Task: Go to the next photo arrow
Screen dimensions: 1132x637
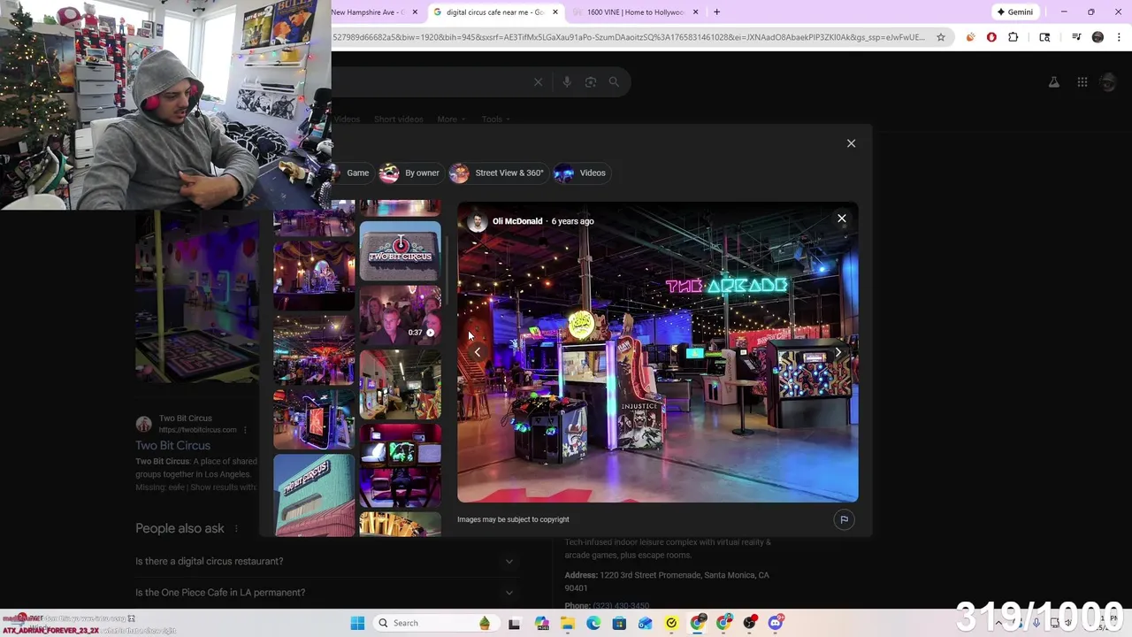Action: (838, 352)
